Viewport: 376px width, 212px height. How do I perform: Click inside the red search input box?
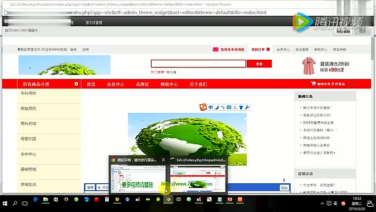point(199,64)
